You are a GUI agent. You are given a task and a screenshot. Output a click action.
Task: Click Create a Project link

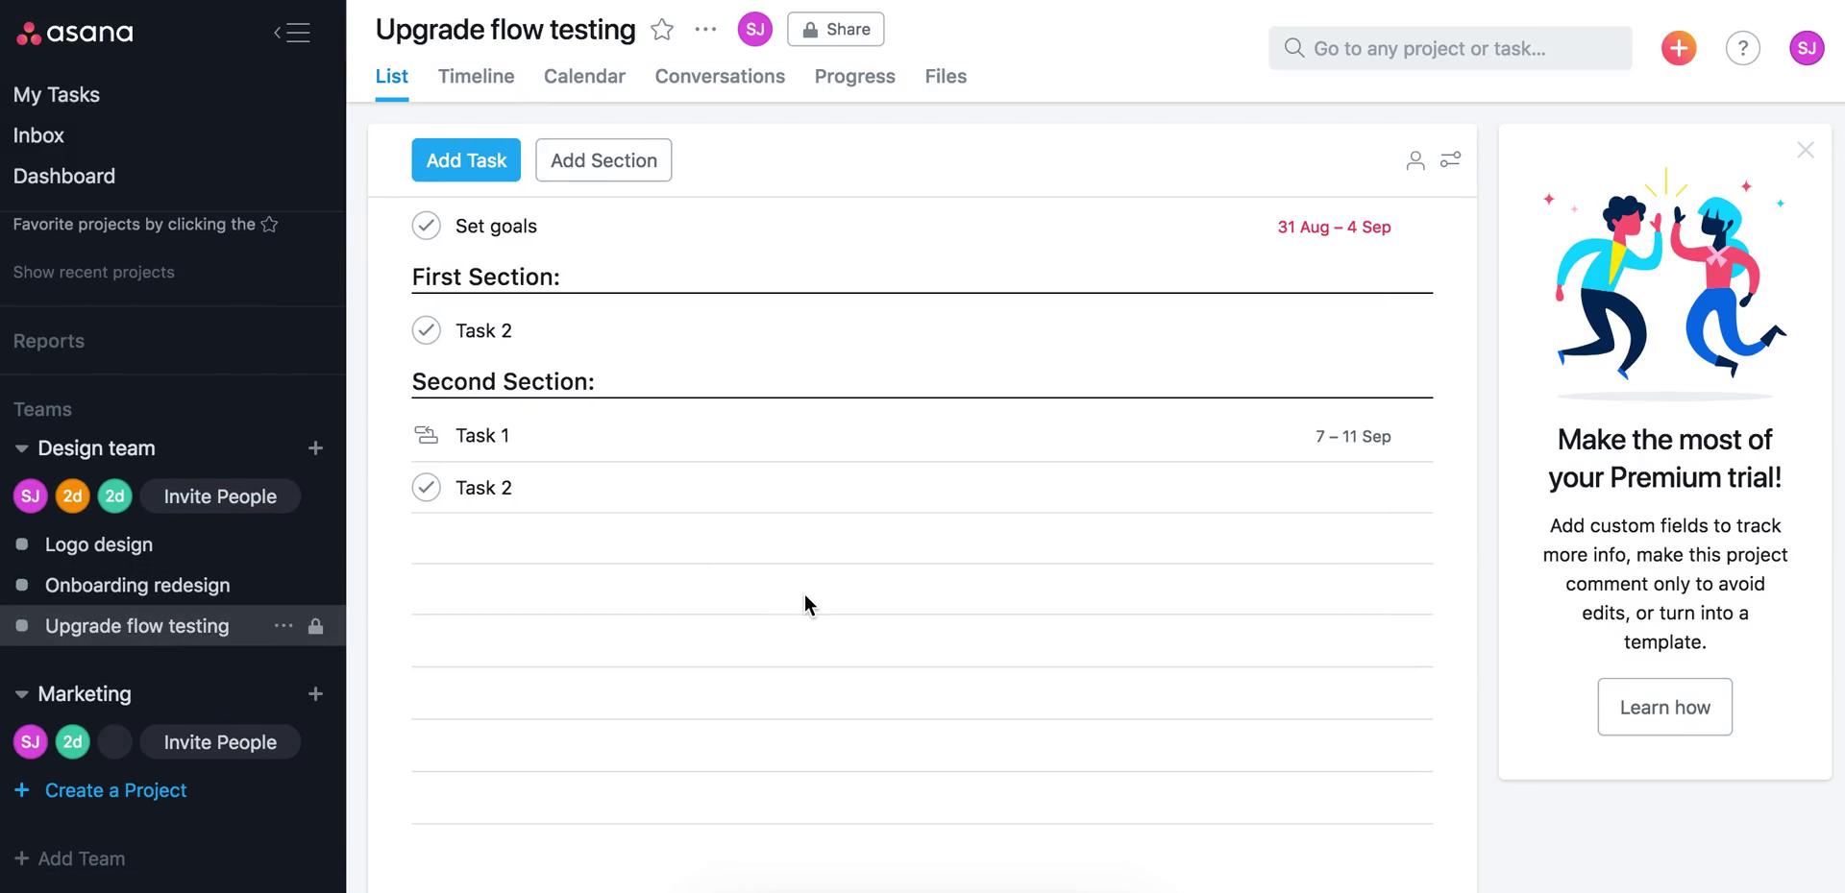tap(101, 790)
